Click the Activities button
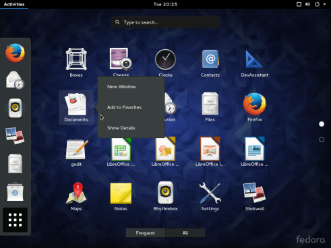The image size is (331, 248). (14, 4)
